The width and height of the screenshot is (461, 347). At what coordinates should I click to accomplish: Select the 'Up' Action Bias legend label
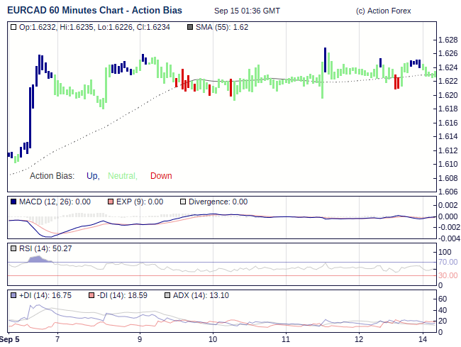click(x=92, y=176)
